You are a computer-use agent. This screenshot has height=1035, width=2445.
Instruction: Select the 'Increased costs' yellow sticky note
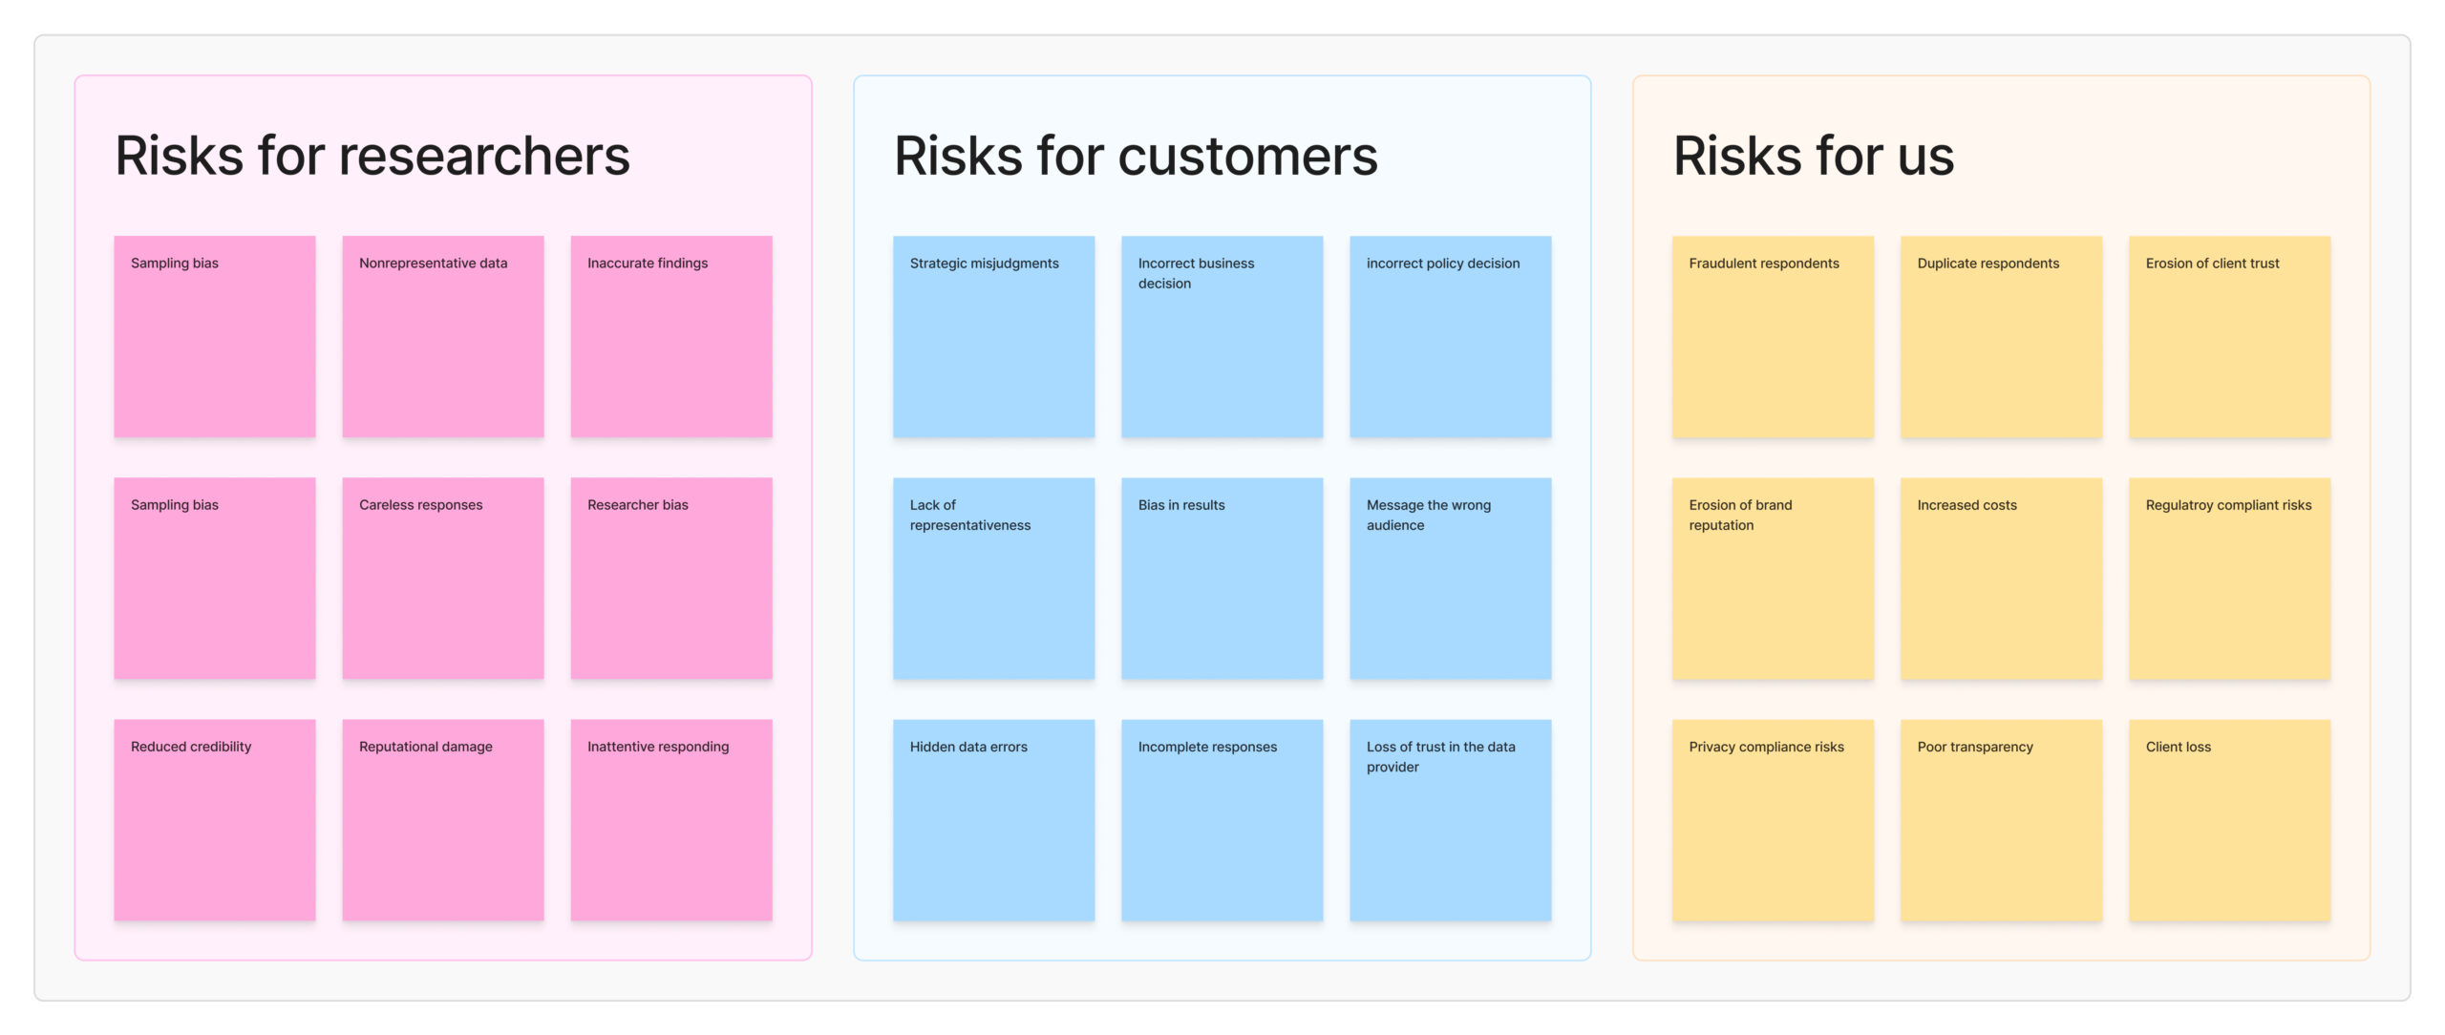pyautogui.click(x=2001, y=578)
